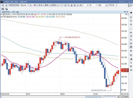
Task: Close the 달러인덱스-G10 chart pane
Action: [127, 12]
